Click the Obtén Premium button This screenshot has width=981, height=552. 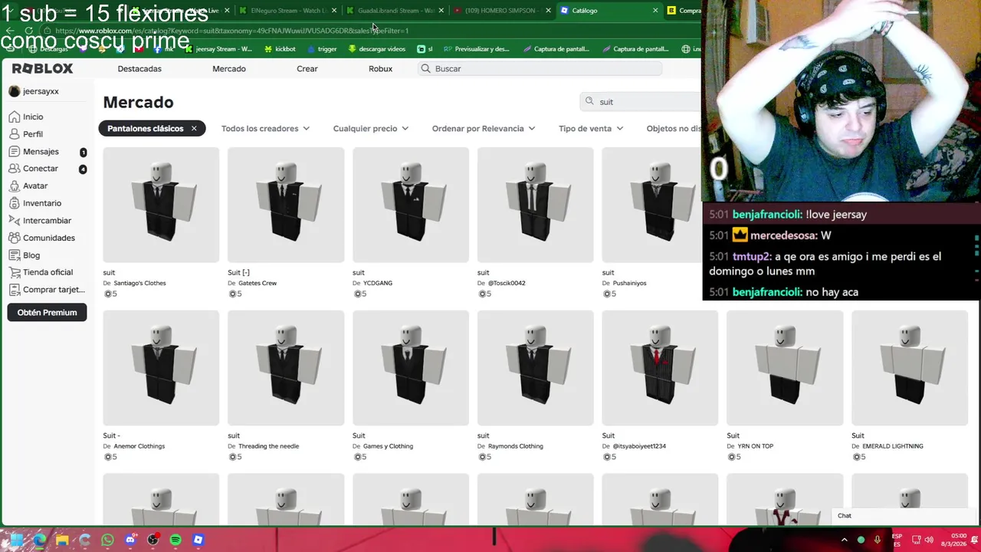[x=47, y=313]
